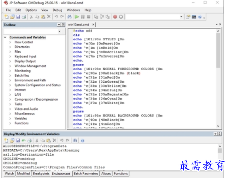Close the win10ansi.cmd editor tab
This screenshot has height=178, width=228.
tap(93, 25)
